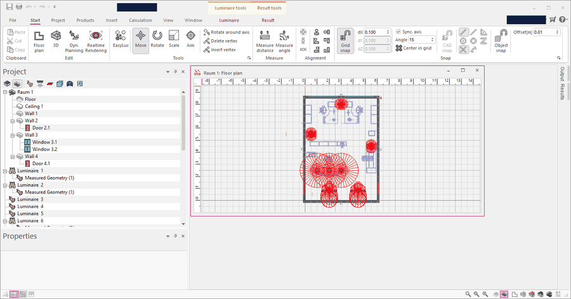Show red measuring area filter icon
The width and height of the screenshot is (571, 299).
pos(50,84)
